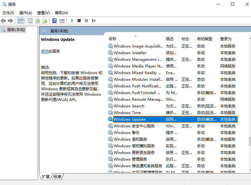Click the Back arrow in toolbar
Screen dimensions: 251x185
pos(3,21)
